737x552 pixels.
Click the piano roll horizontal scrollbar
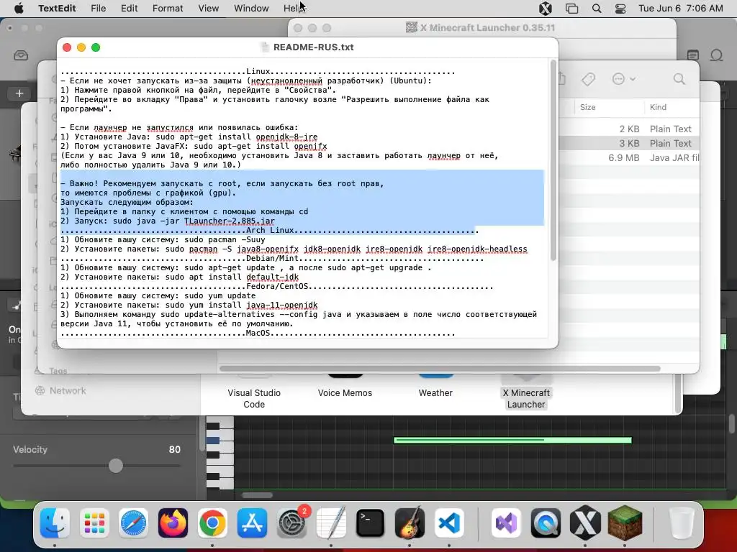pyautogui.click(x=257, y=495)
